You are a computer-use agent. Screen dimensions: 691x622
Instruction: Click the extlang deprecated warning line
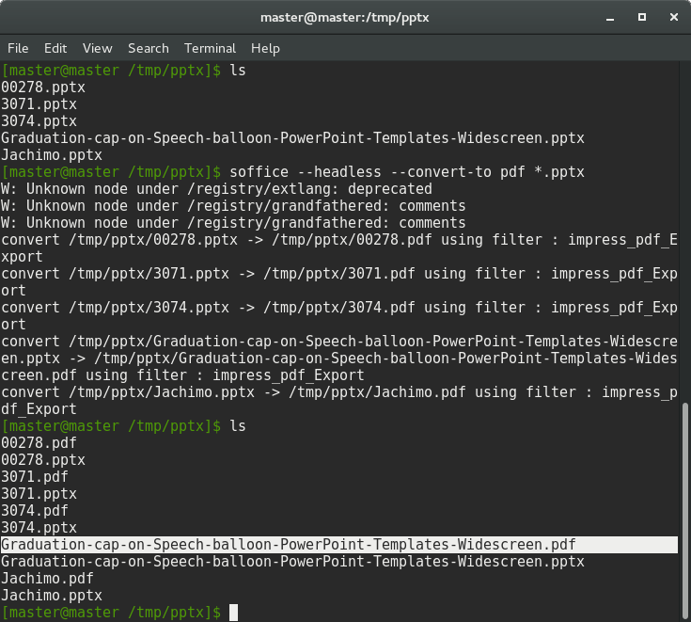(x=216, y=189)
